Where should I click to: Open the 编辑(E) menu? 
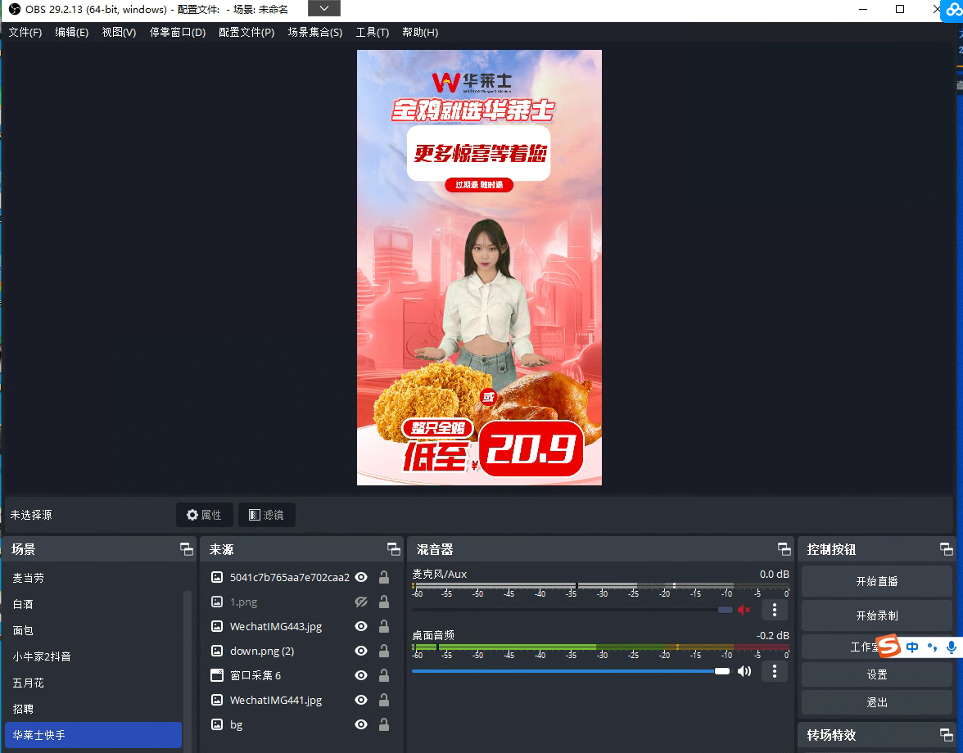point(72,33)
